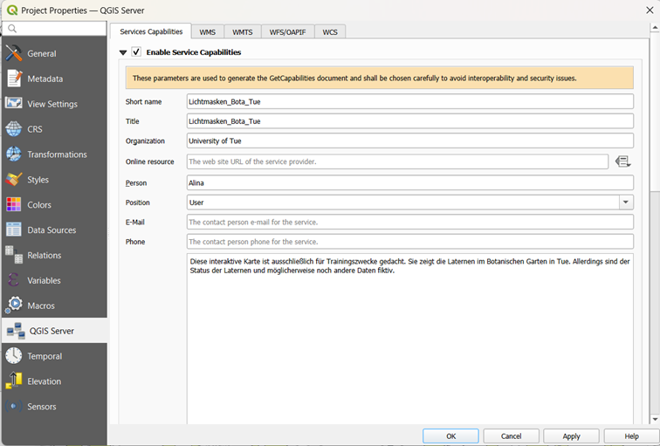660x446 pixels.
Task: Open the Sensors sidebar icon
Action: 14,407
